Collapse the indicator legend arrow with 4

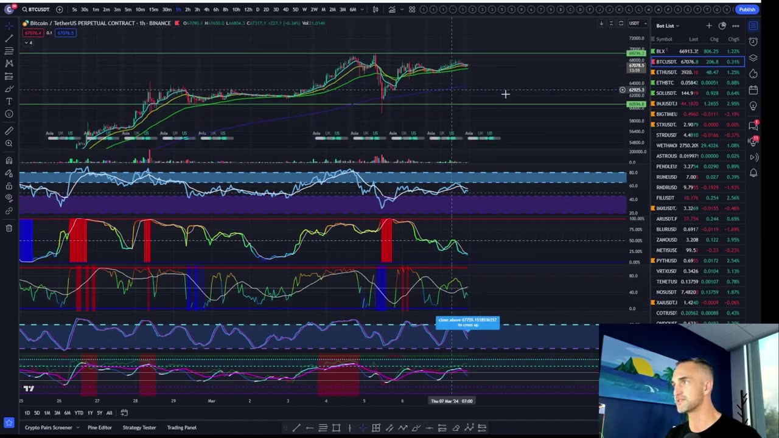tap(29, 42)
